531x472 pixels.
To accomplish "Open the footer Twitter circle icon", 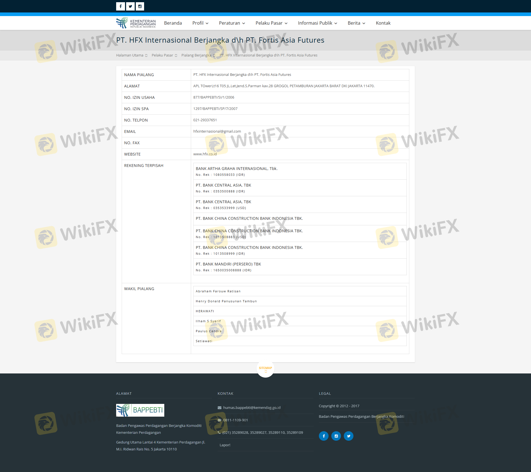I will pyautogui.click(x=348, y=436).
